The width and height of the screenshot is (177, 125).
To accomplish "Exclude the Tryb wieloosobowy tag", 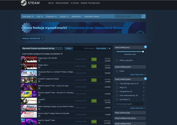I will click(143, 95).
